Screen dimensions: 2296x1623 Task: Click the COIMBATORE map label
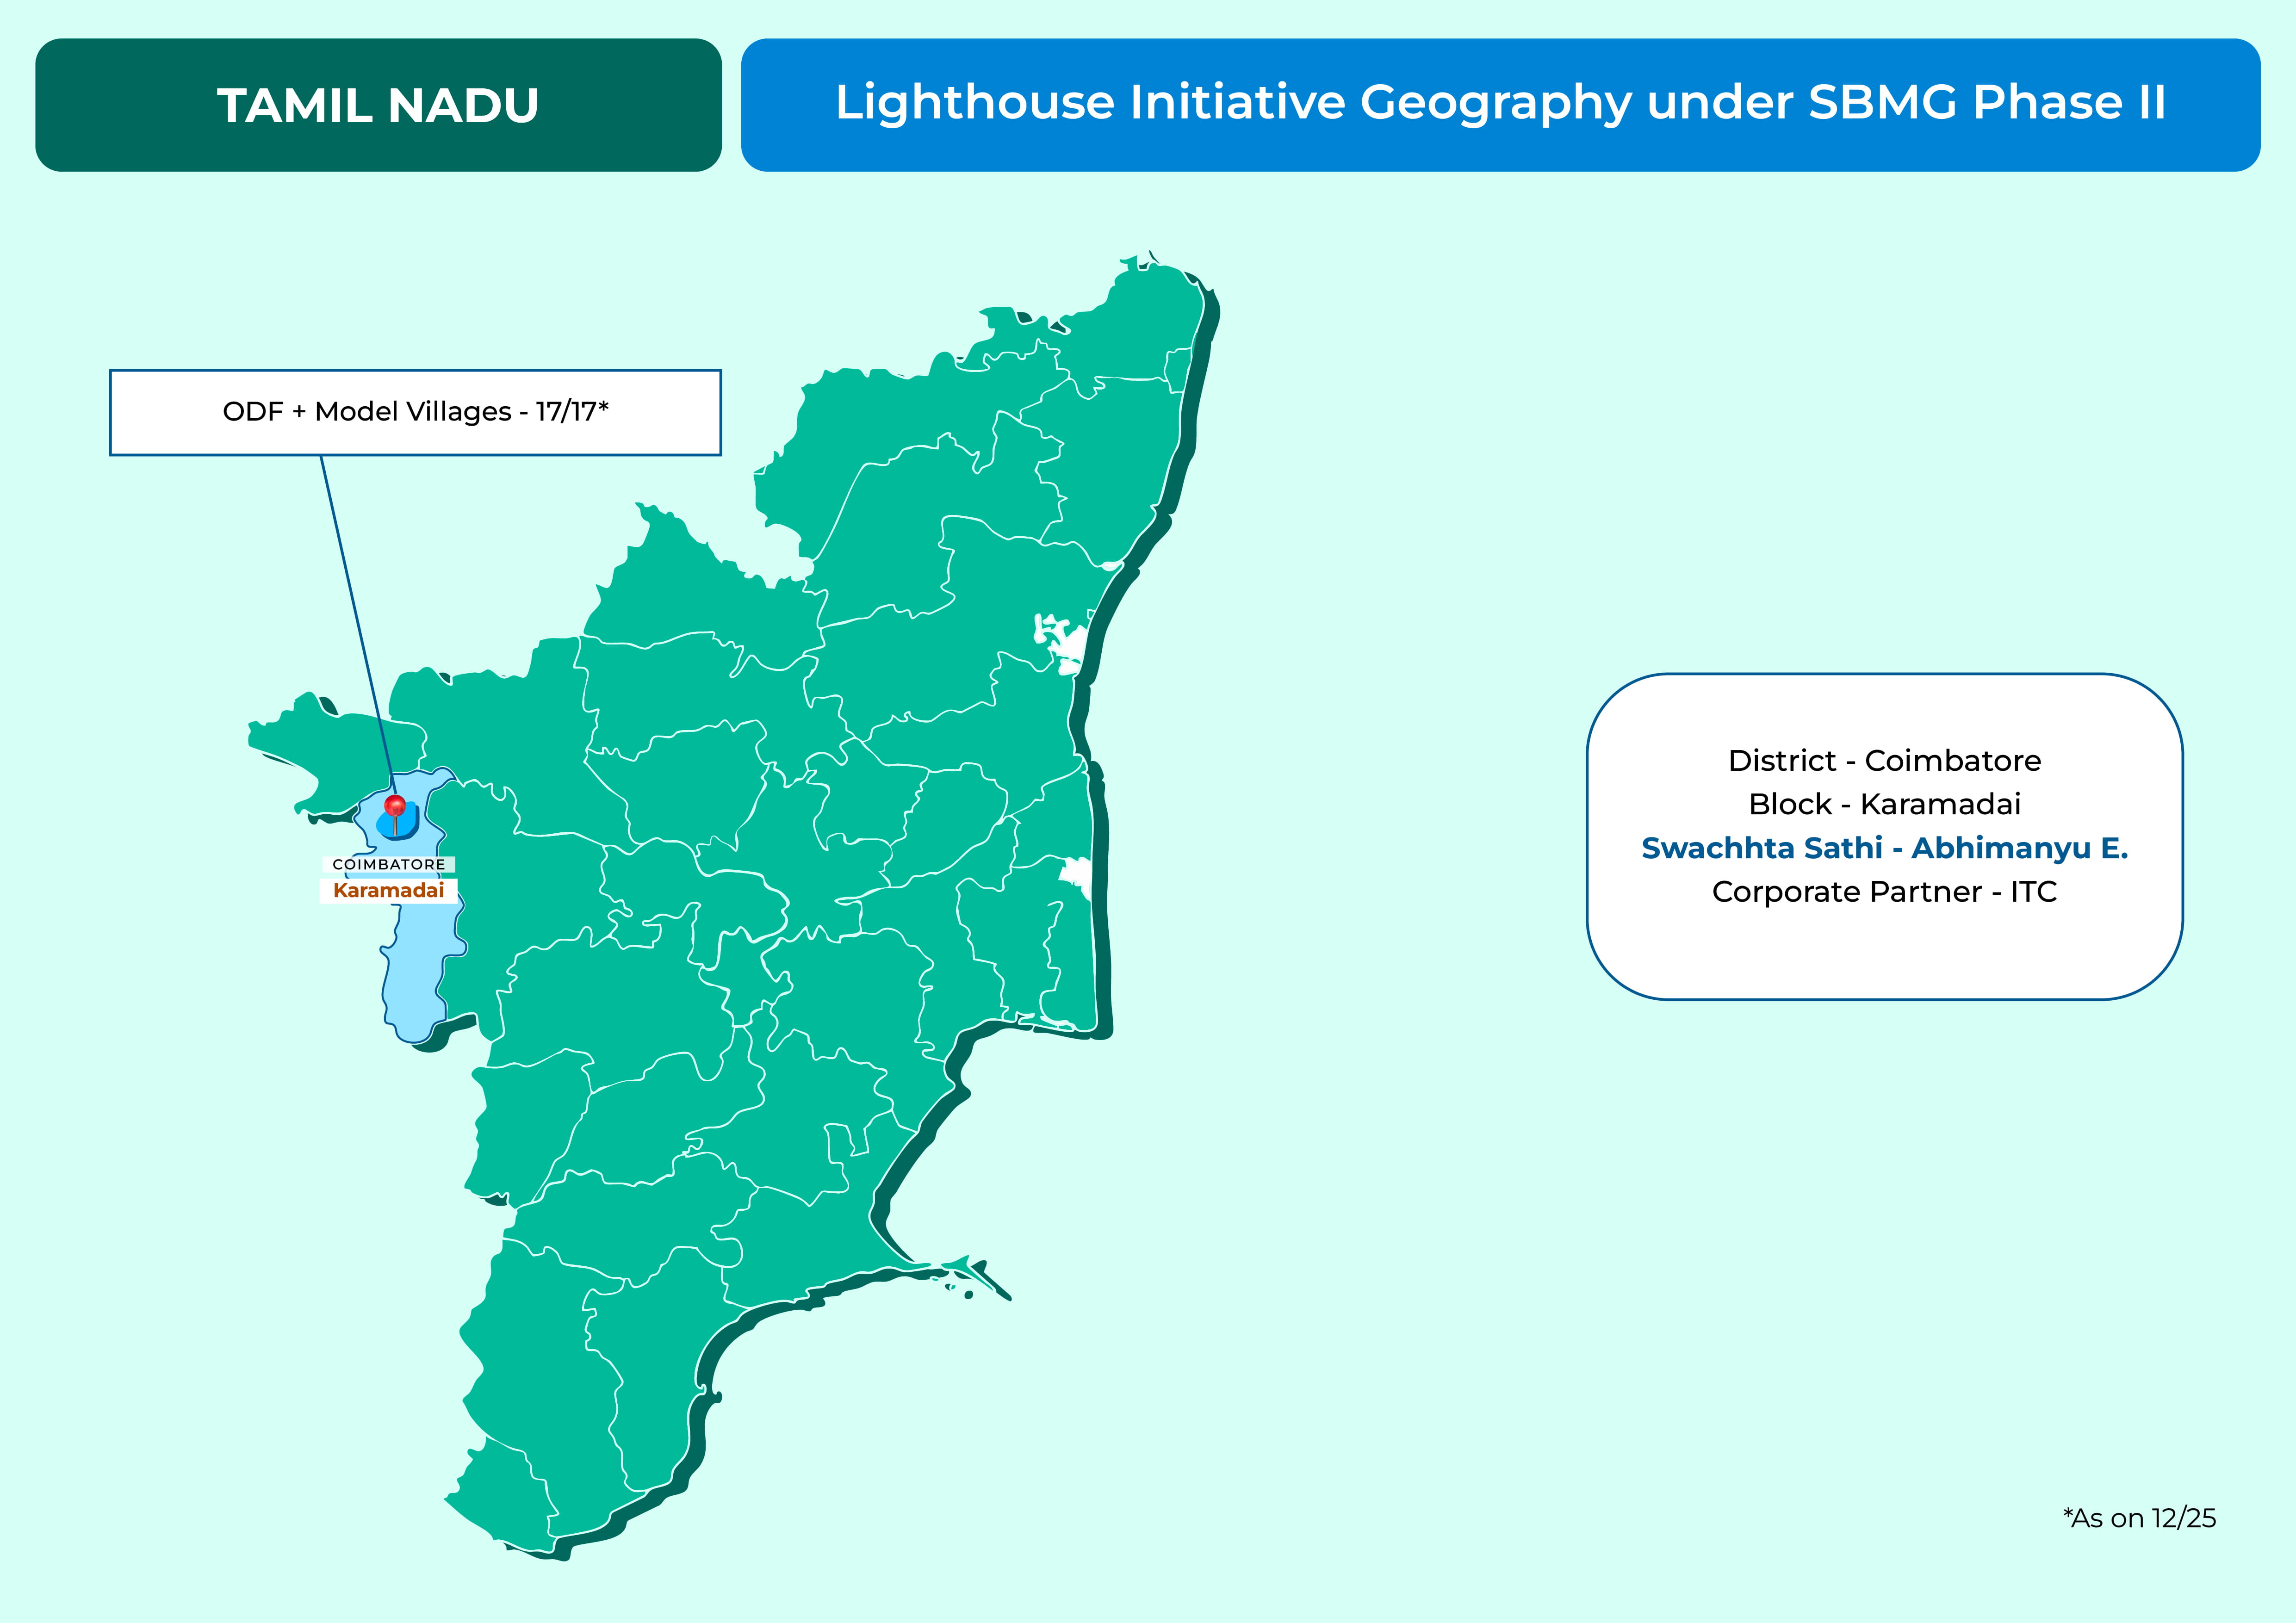389,864
